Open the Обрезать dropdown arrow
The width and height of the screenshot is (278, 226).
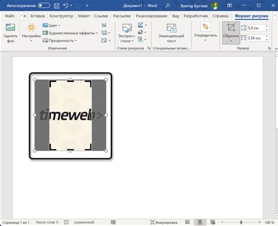pos(231,41)
